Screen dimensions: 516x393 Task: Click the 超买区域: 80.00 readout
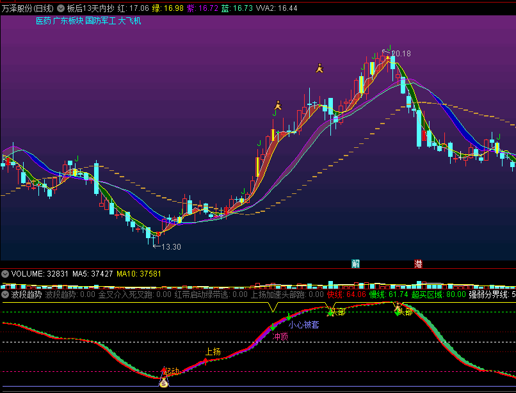[x=439, y=294]
